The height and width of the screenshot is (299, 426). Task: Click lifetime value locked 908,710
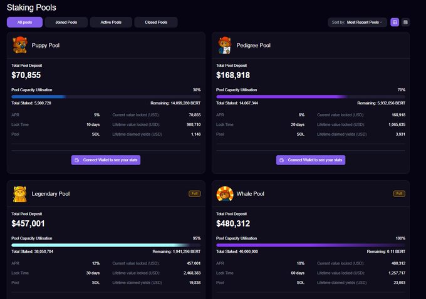(194, 124)
